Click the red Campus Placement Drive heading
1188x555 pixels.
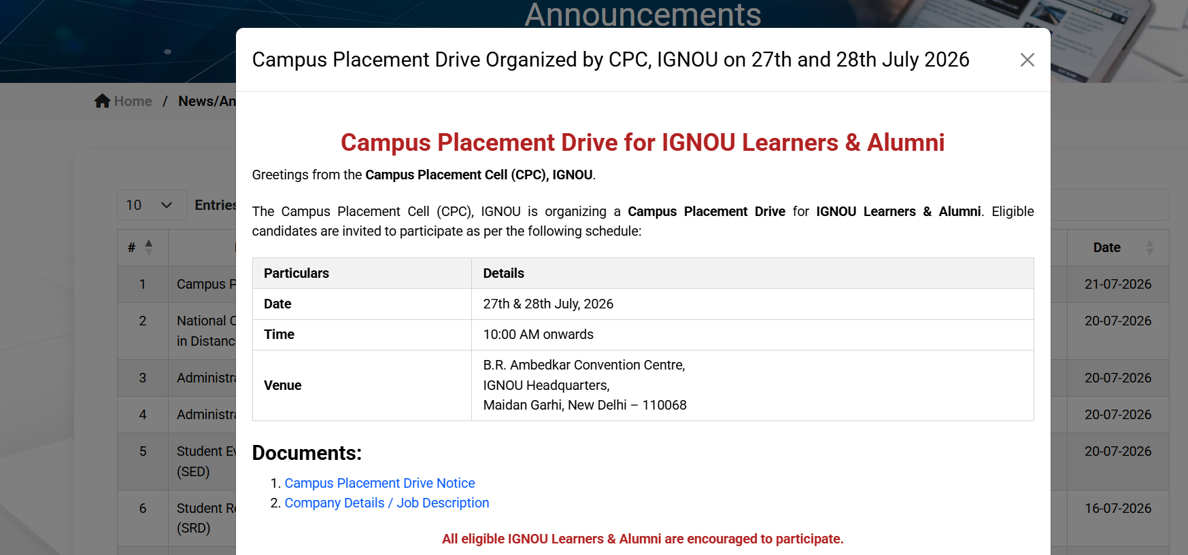[x=643, y=143]
